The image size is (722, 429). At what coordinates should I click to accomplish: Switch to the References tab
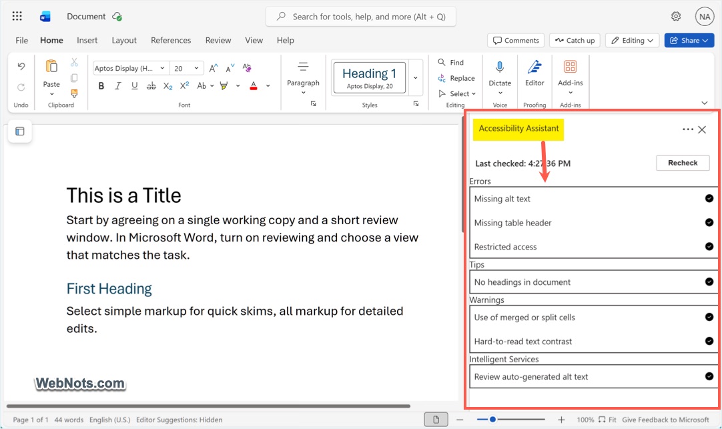pos(171,41)
